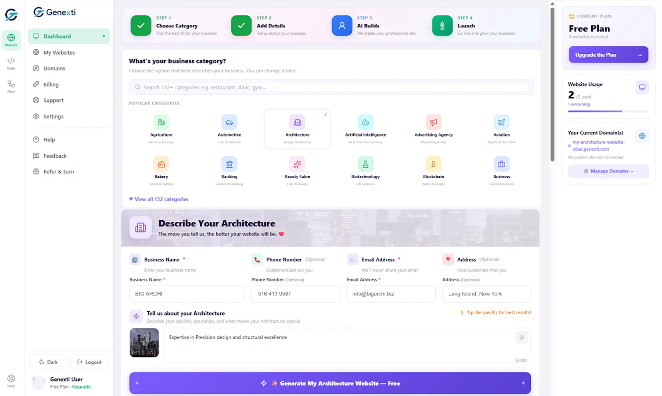The height and width of the screenshot is (396, 662).
Task: Click the Upgrade link under Genexti User
Action: pos(82,387)
